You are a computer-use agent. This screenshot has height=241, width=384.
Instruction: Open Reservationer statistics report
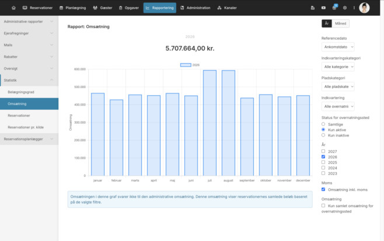pos(29,116)
